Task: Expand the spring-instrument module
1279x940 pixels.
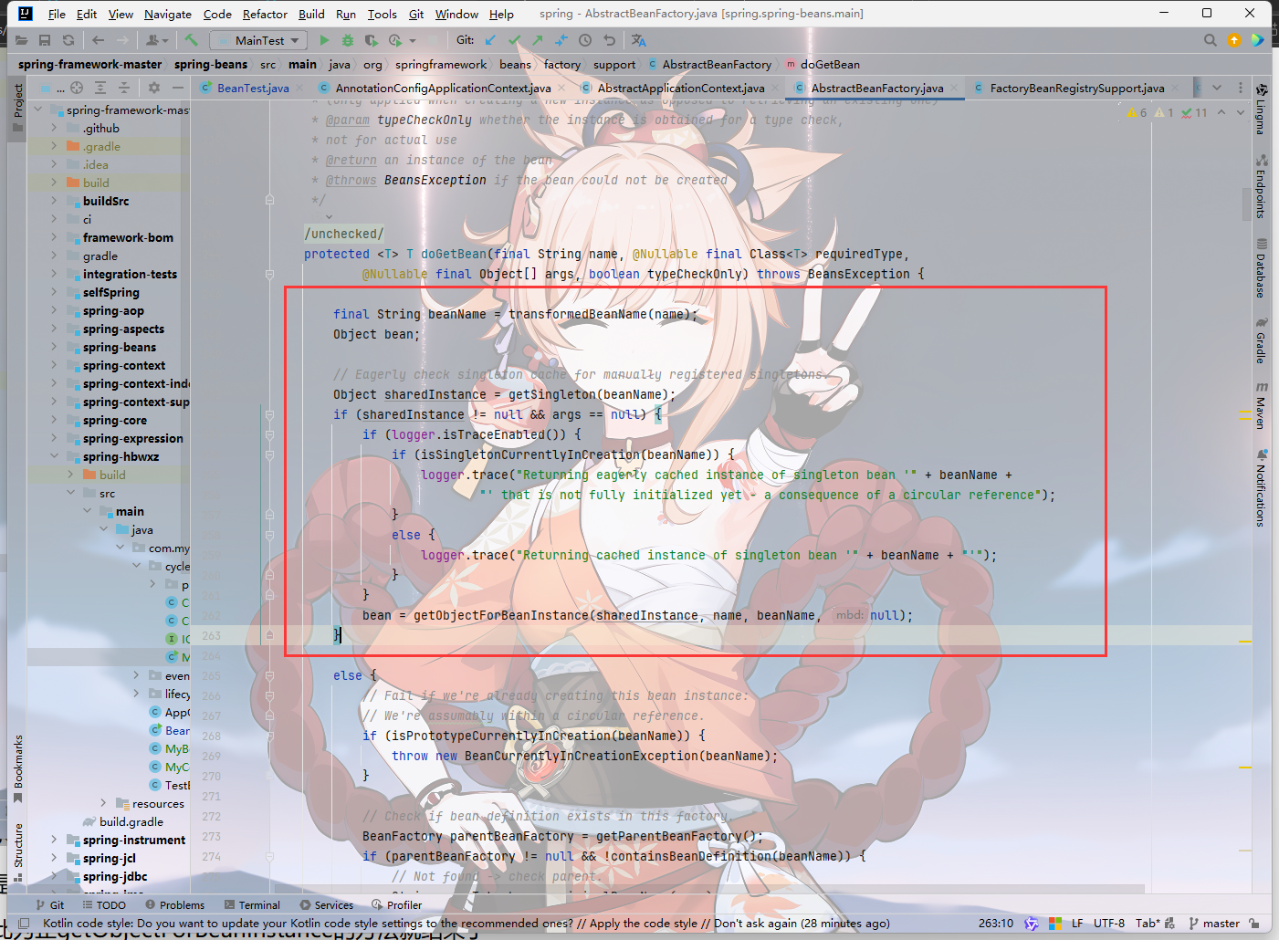Action: pos(54,840)
